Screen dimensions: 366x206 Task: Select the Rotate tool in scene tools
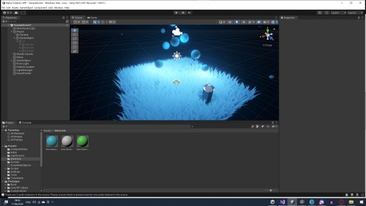click(75, 39)
